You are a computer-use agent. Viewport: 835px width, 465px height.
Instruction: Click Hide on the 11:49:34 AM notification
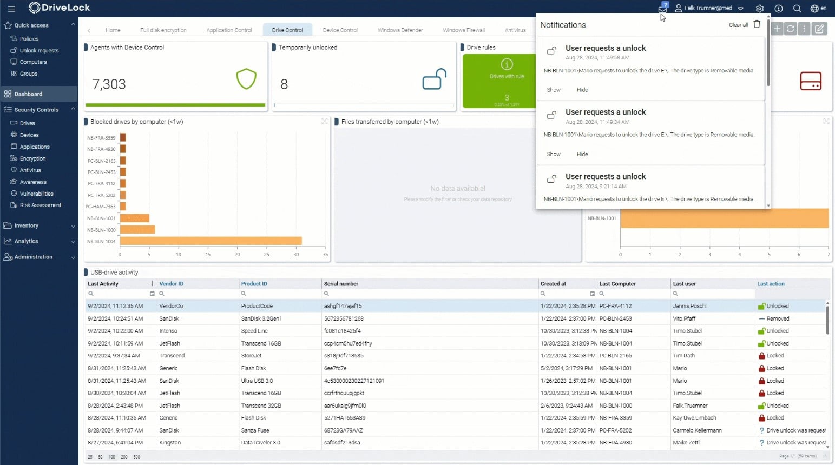582,154
